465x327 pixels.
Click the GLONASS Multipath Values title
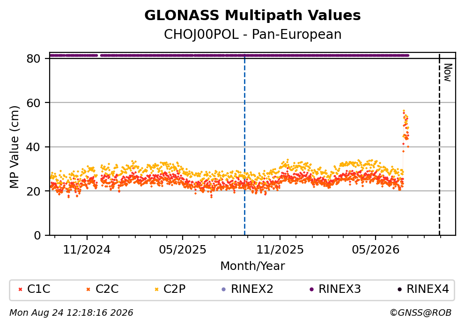253,15
